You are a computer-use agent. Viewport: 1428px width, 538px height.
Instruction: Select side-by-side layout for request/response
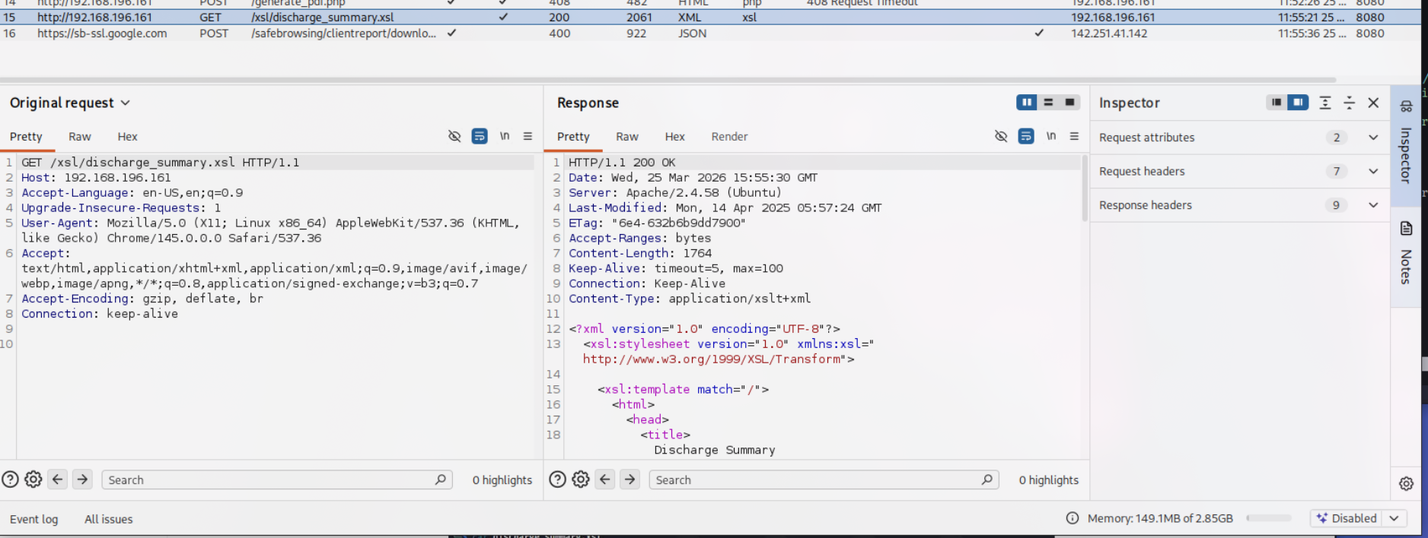(x=1027, y=102)
